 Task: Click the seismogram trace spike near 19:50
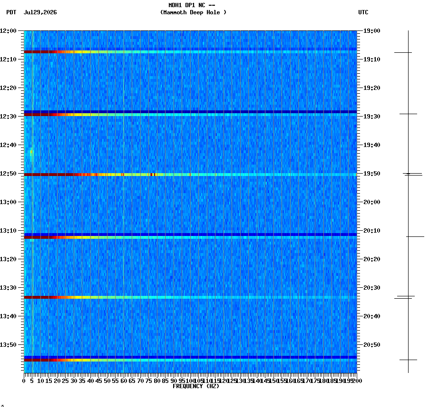point(412,174)
